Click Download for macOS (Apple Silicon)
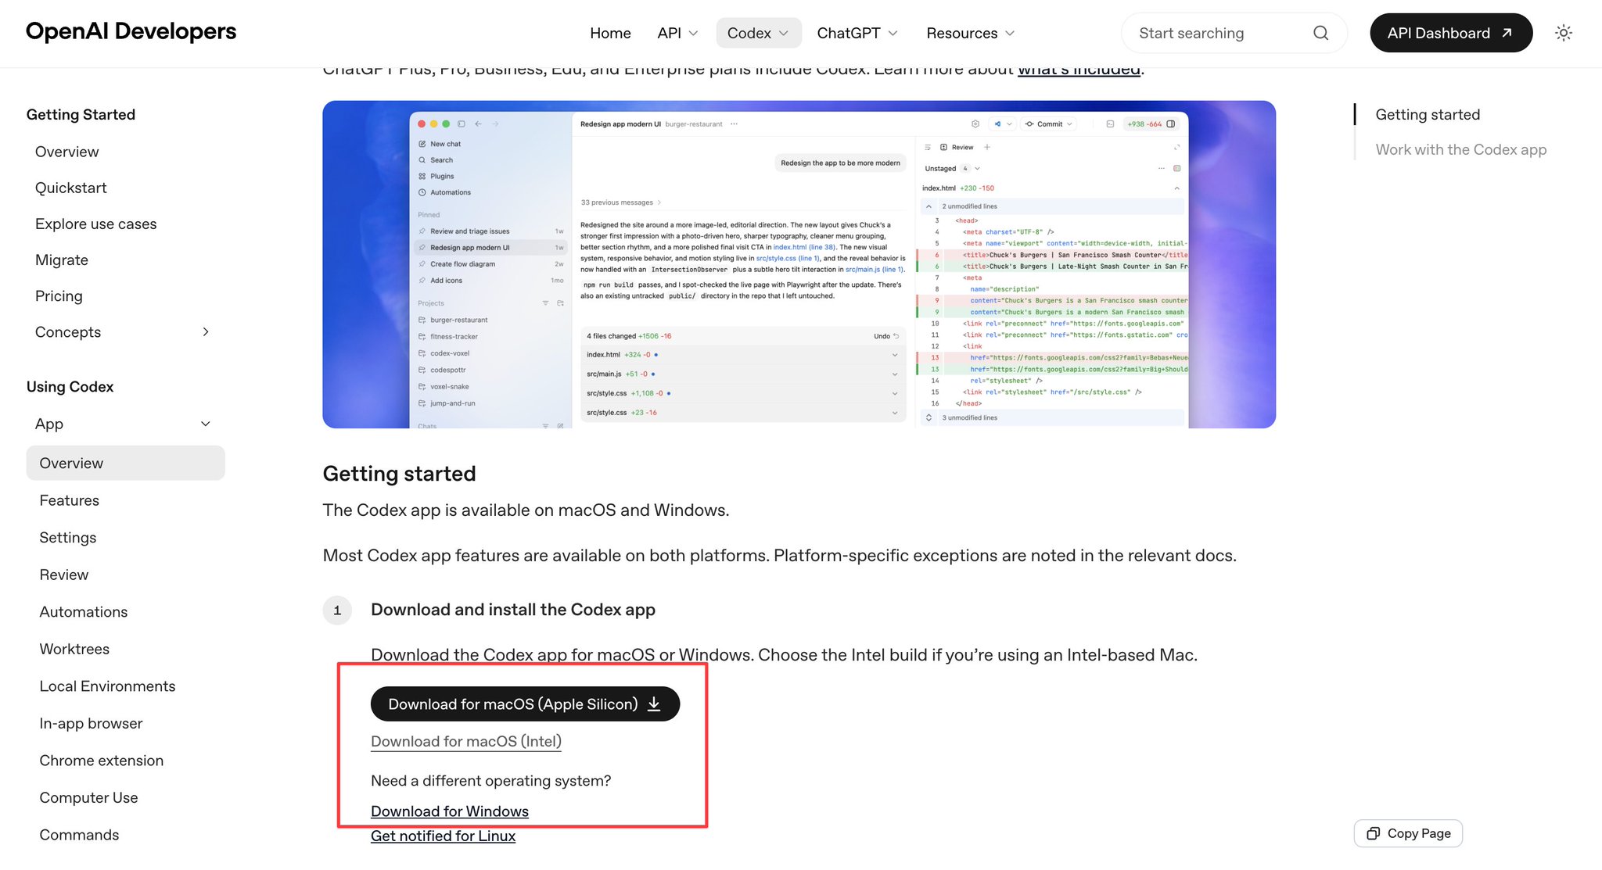The height and width of the screenshot is (870, 1602). coord(525,704)
